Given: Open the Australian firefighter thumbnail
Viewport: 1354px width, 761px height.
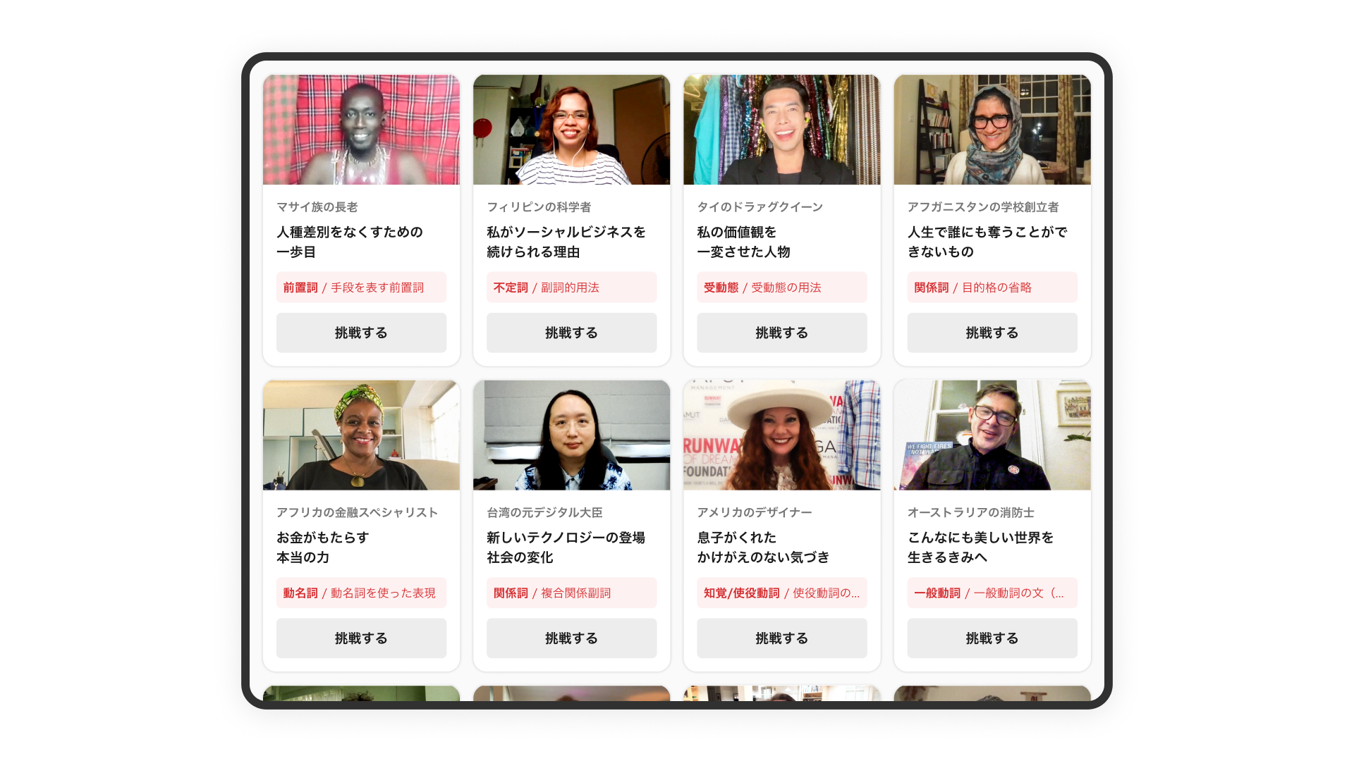Looking at the screenshot, I should [x=992, y=435].
